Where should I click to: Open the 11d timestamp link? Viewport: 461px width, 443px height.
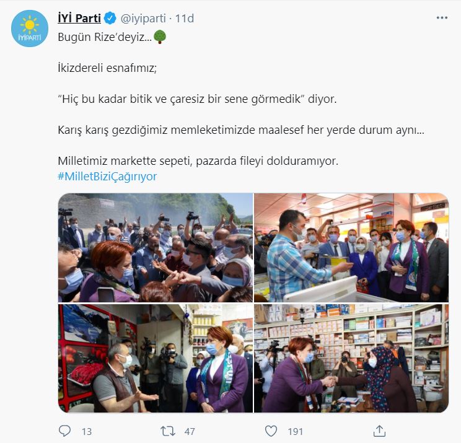(185, 19)
